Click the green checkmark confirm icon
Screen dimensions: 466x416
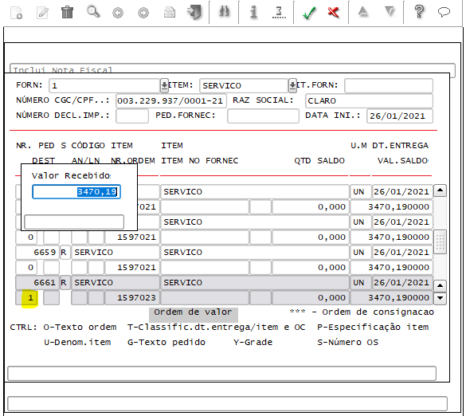tap(309, 13)
